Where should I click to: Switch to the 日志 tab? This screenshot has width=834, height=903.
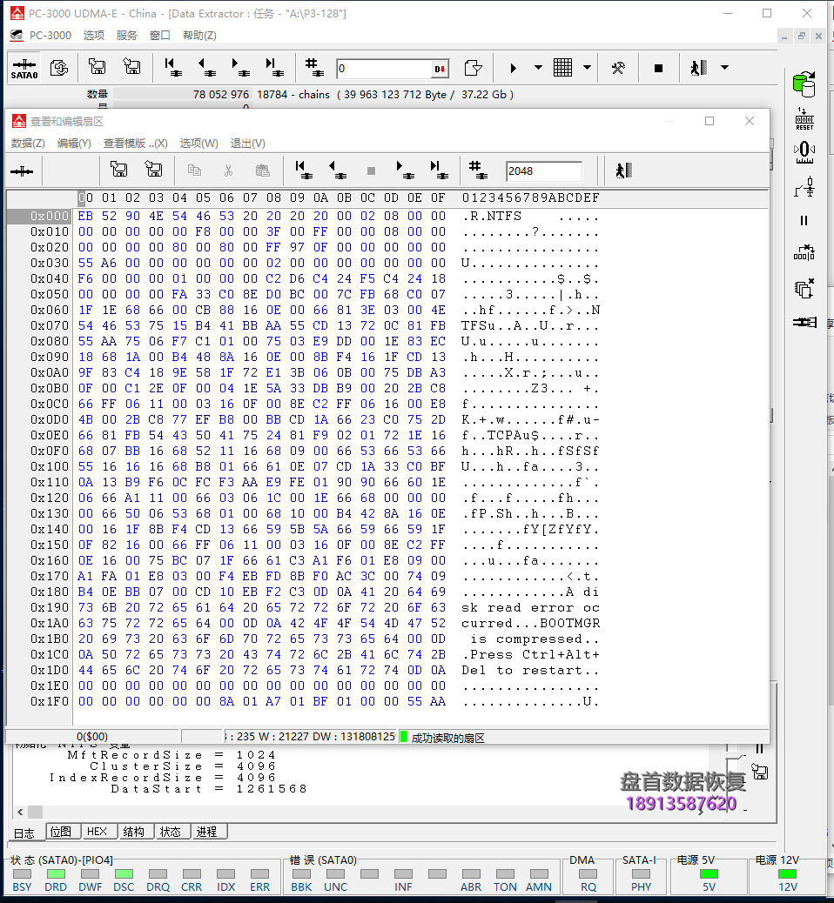[24, 833]
